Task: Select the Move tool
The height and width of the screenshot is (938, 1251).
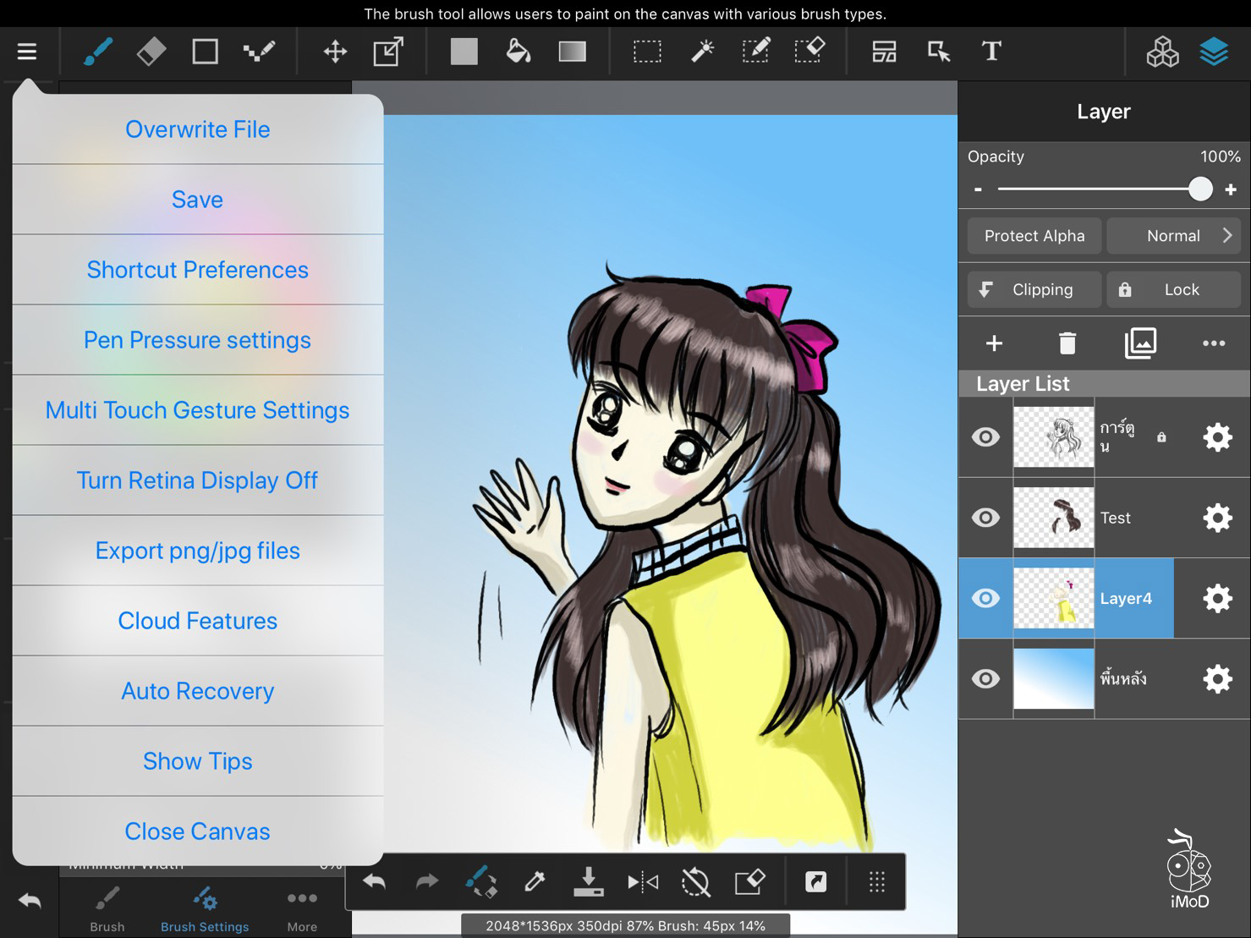Action: click(335, 51)
